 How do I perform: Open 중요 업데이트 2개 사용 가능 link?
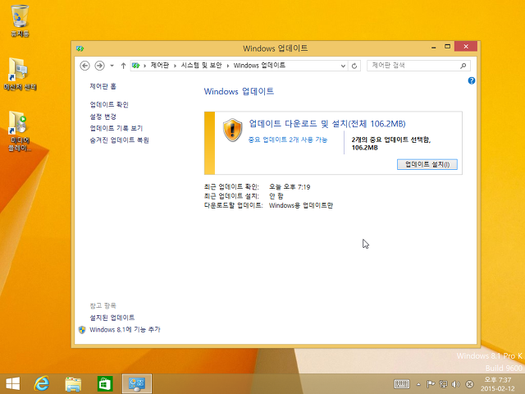pyautogui.click(x=288, y=140)
